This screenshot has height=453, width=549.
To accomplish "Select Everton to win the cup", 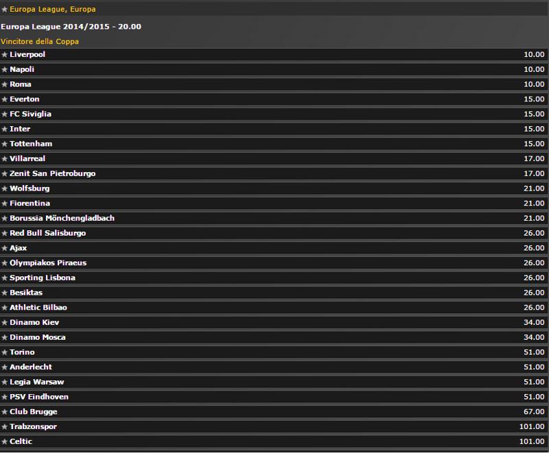I will click(x=274, y=99).
